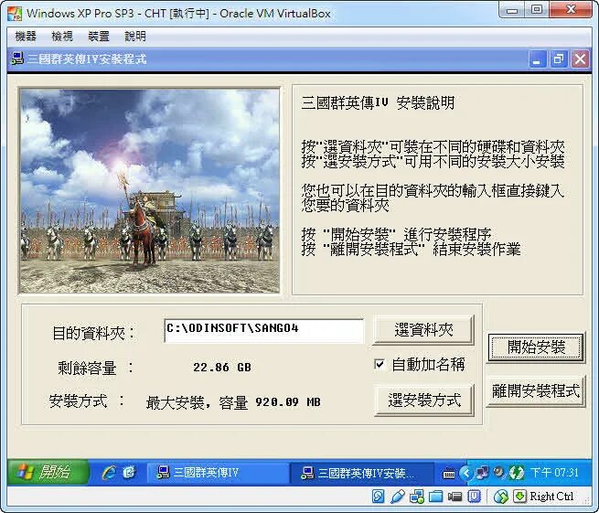
Task: Click the keyboard capture green arrow icon
Action: coord(519,497)
